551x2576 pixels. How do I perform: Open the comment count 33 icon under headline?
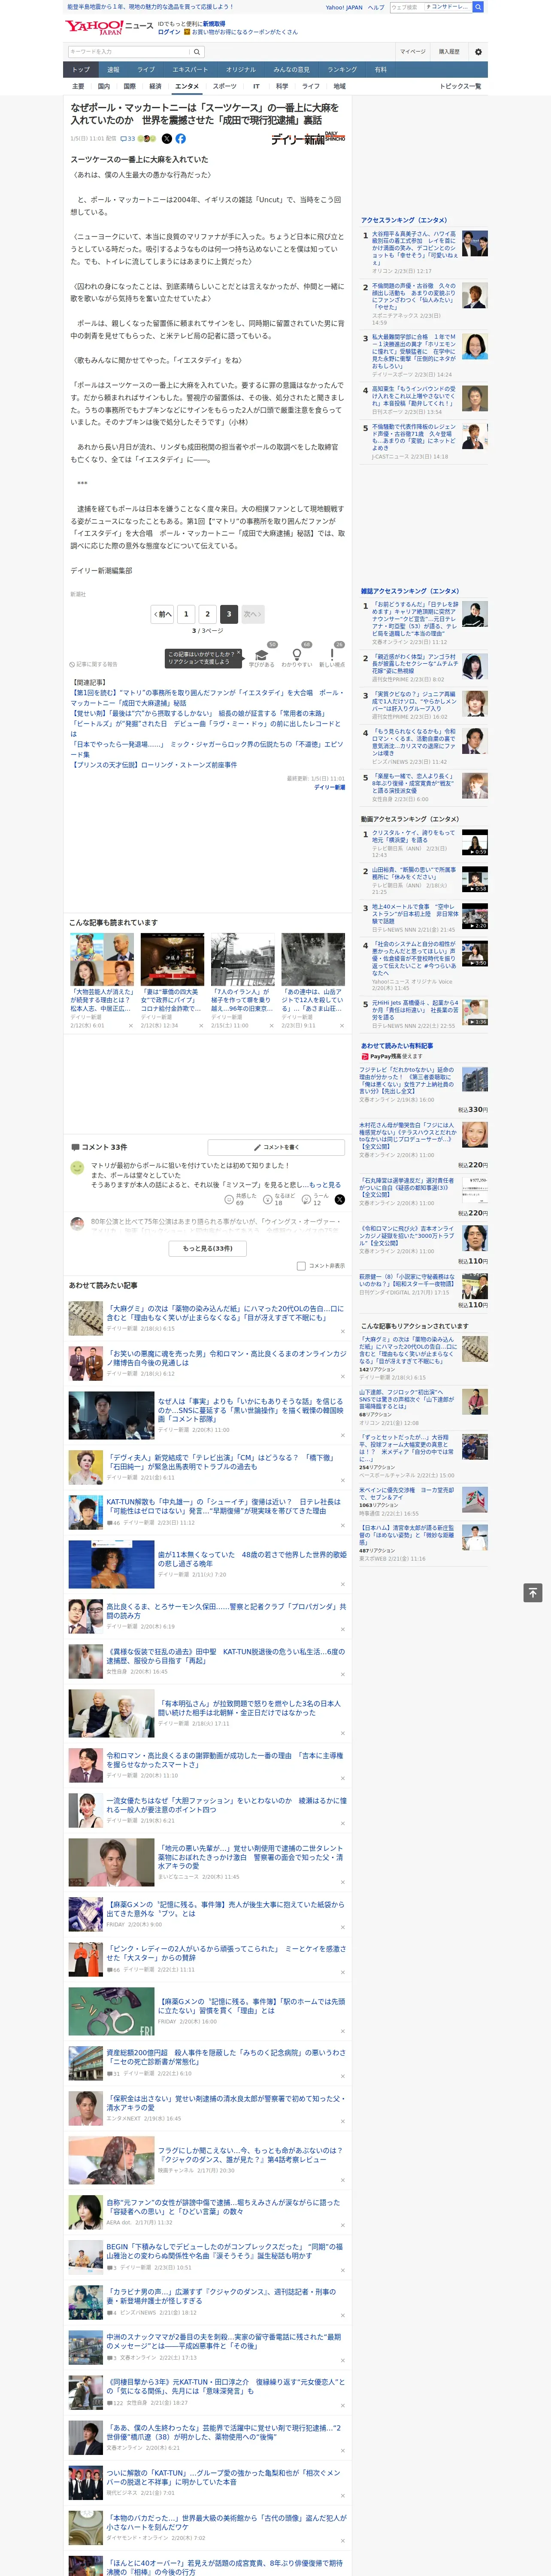pyautogui.click(x=128, y=139)
